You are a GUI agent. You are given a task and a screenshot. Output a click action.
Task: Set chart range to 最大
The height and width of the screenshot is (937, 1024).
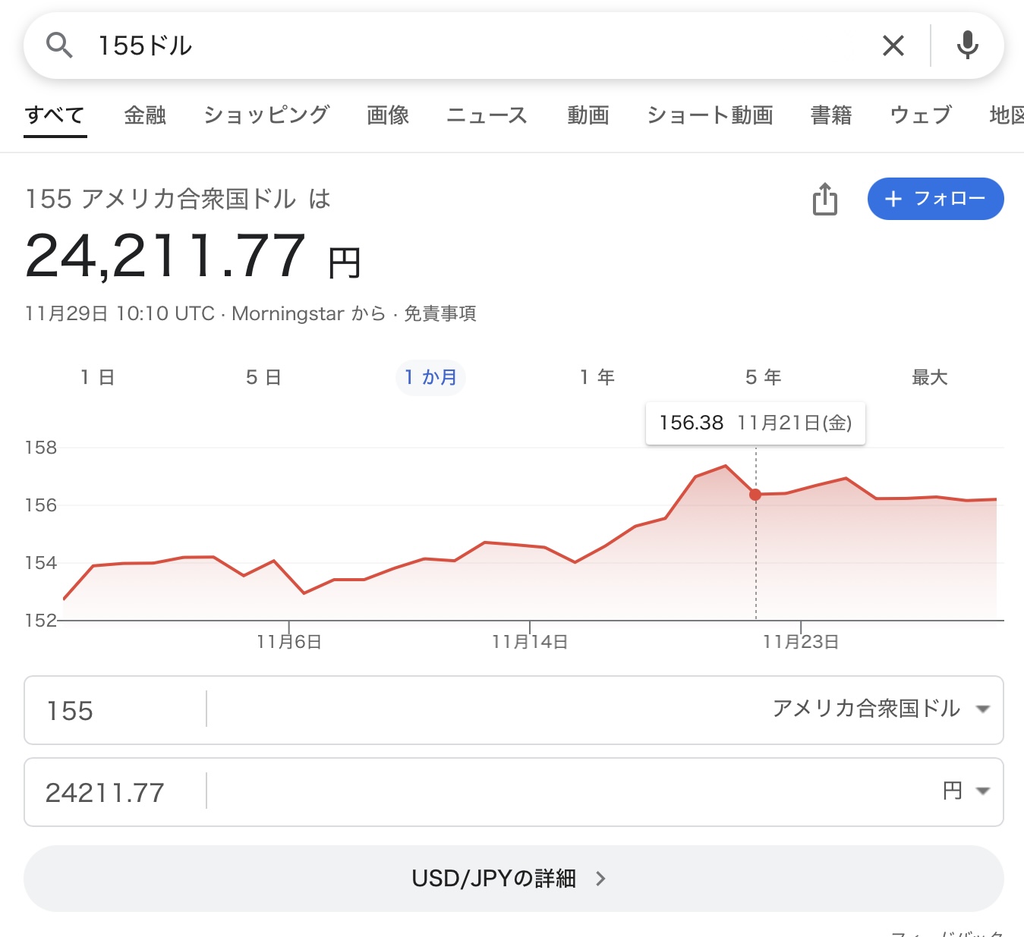click(929, 377)
